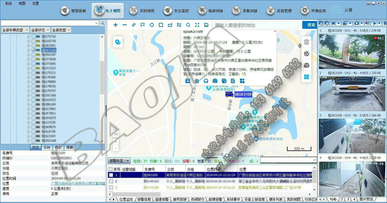The image size is (387, 203).
Task: Click the 3D cube layer icon on map
Action: [306, 66]
